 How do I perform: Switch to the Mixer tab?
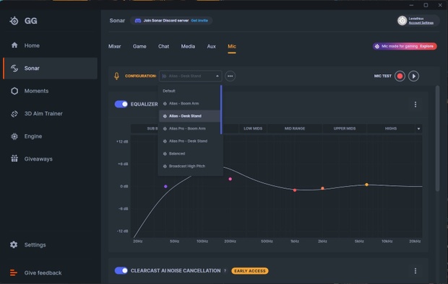coord(115,46)
